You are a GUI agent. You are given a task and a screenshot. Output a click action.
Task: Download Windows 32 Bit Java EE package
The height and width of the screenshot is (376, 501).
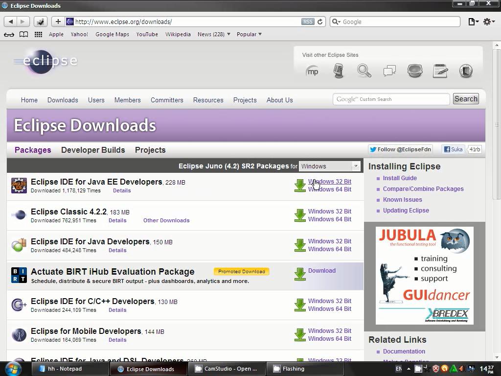coord(329,182)
